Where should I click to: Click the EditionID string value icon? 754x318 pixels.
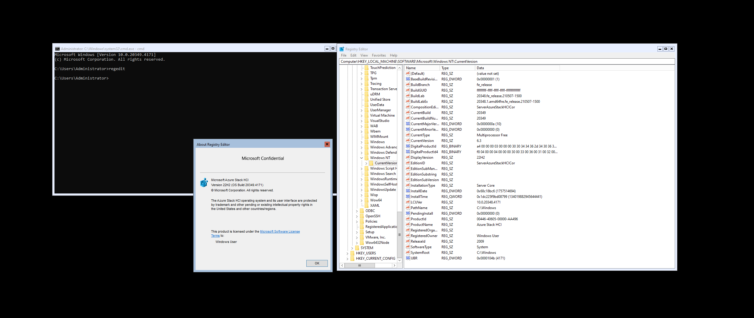(x=408, y=163)
